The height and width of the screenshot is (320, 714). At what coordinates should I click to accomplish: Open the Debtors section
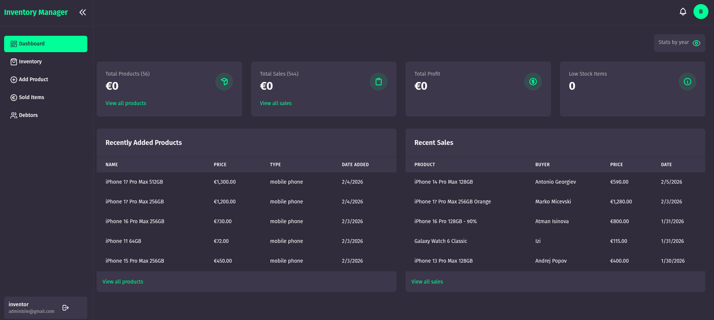pyautogui.click(x=28, y=115)
